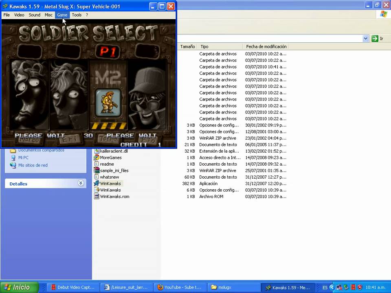Click the Marco character portrait
This screenshot has height=293, width=391.
pyautogui.click(x=29, y=95)
